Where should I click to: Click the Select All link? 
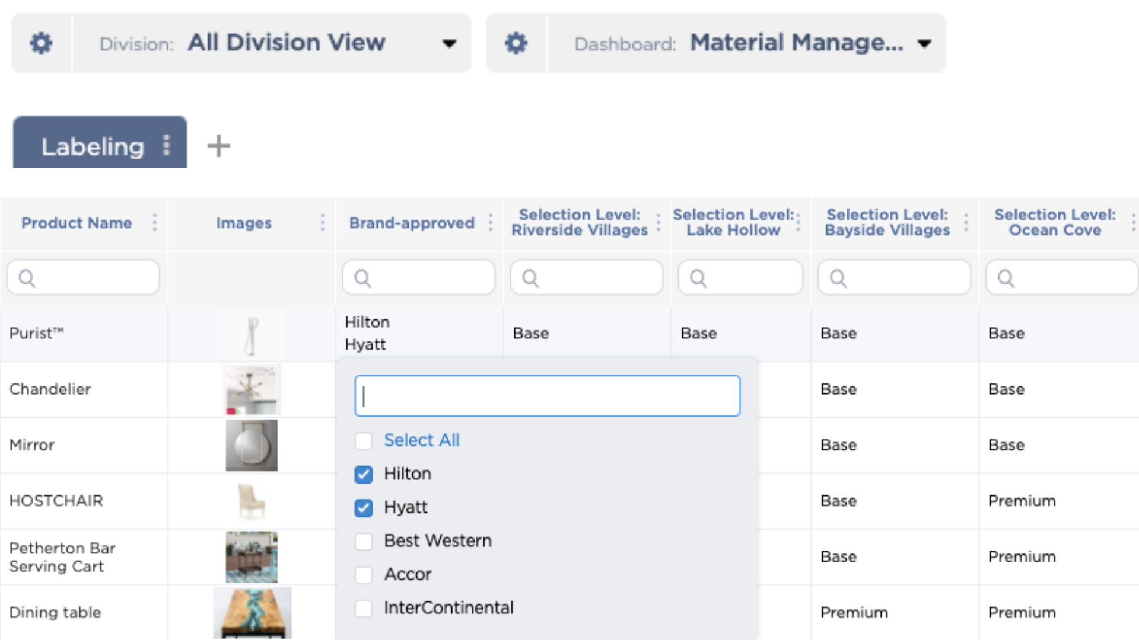coord(421,440)
